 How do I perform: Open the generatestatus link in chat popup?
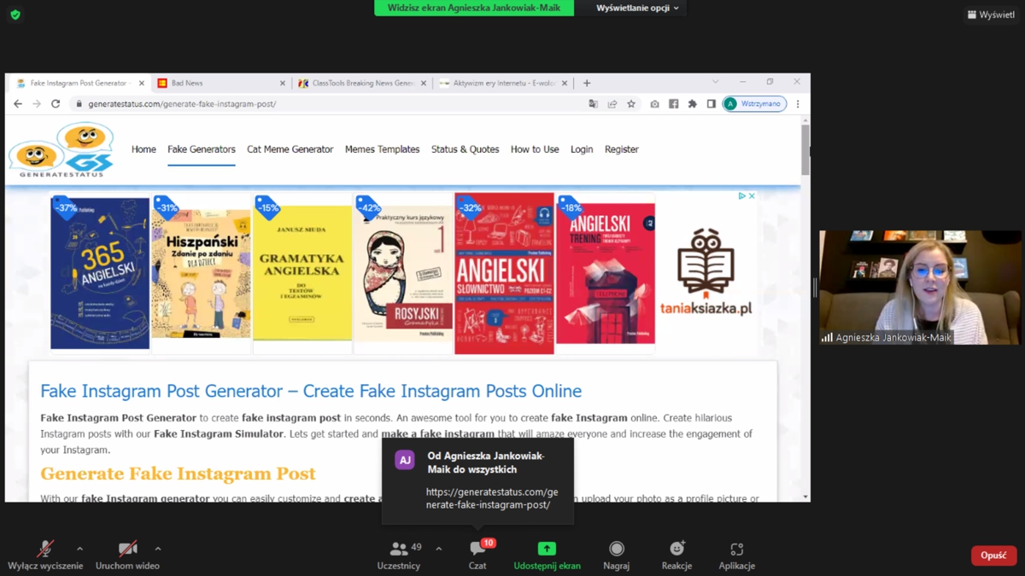click(x=492, y=498)
